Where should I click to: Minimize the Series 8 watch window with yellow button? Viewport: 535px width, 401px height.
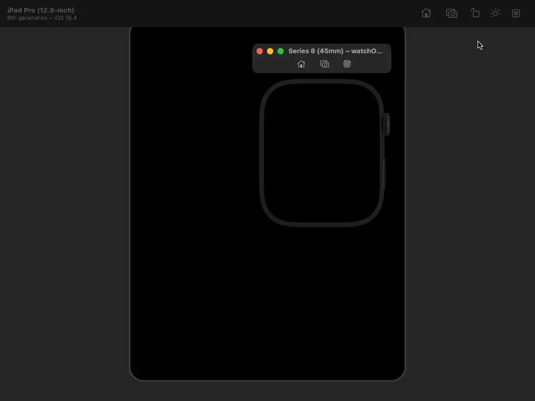[x=270, y=51]
